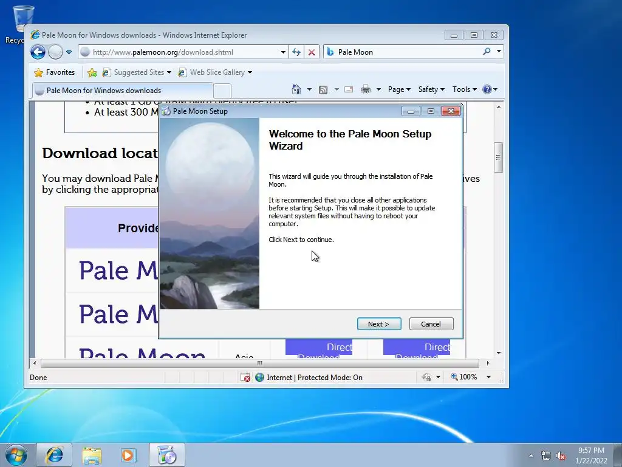This screenshot has height=467, width=622.
Task: Click the Internet Explorer forward arrow
Action: (x=55, y=52)
